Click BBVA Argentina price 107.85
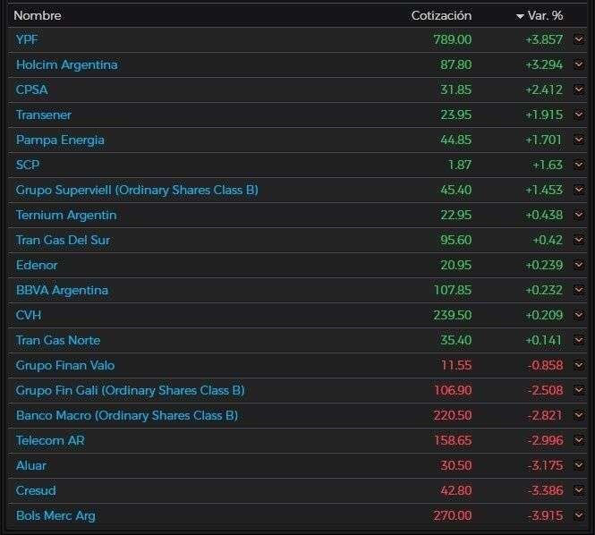The height and width of the screenshot is (535, 595). [x=453, y=290]
